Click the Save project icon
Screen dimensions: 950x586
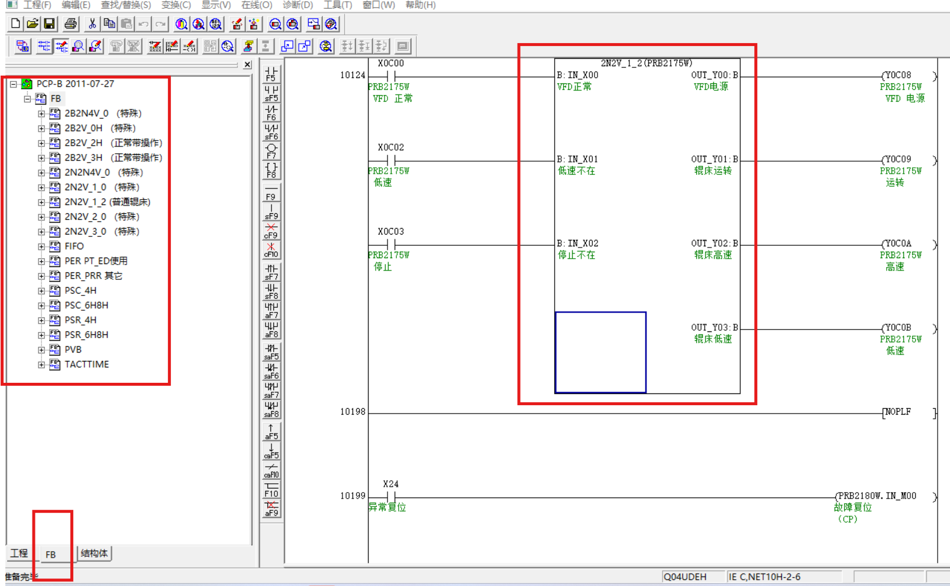50,24
